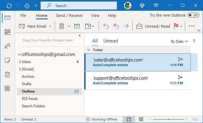Switch to Normal view icon in status bar
The height and width of the screenshot is (123, 203).
click(x=129, y=119)
